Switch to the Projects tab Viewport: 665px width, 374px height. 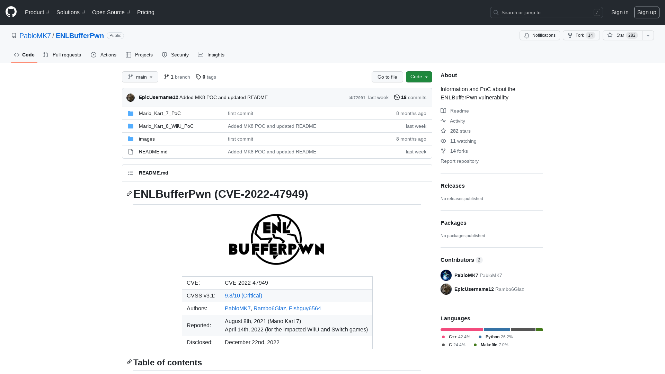point(139,55)
